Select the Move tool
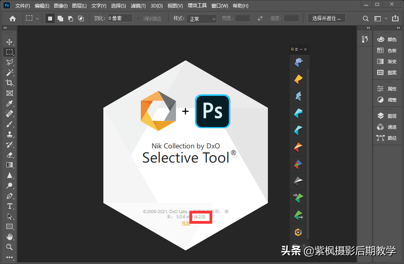The width and height of the screenshot is (404, 264). (9, 42)
